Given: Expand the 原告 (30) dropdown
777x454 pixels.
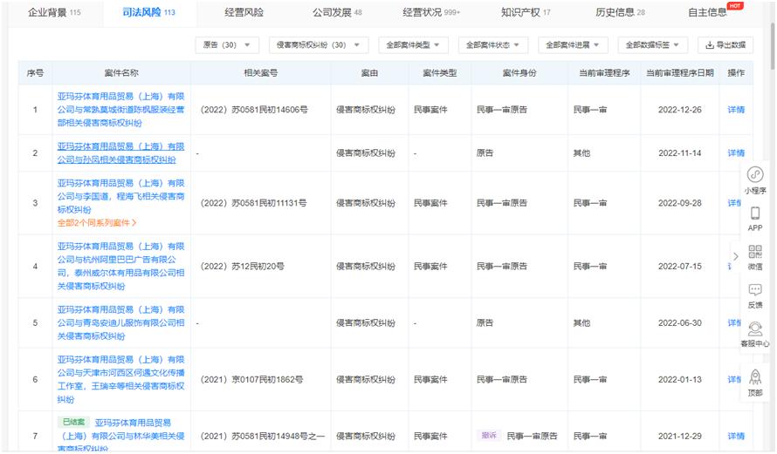Looking at the screenshot, I should click(x=226, y=44).
